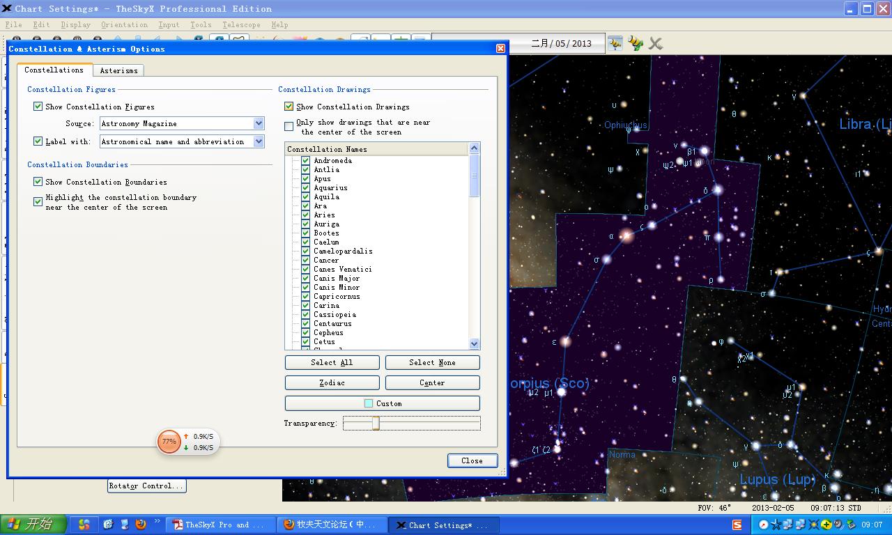
Task: Click the yellow telescope icon beside the date field
Action: pyautogui.click(x=635, y=43)
